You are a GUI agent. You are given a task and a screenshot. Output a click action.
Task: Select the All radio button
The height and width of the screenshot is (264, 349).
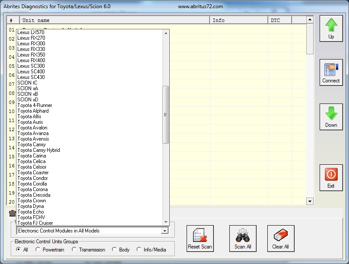[18, 250]
